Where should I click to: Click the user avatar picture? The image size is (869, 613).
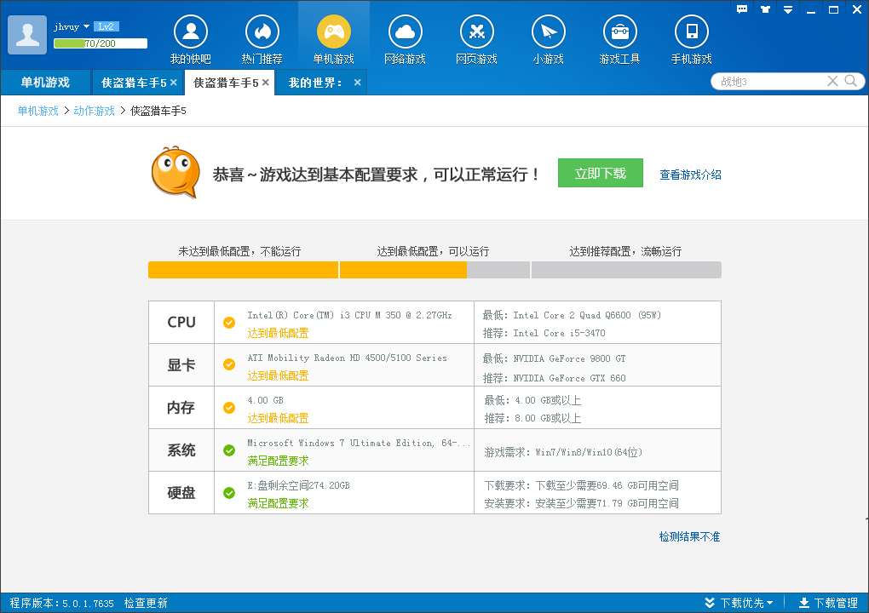coord(27,34)
